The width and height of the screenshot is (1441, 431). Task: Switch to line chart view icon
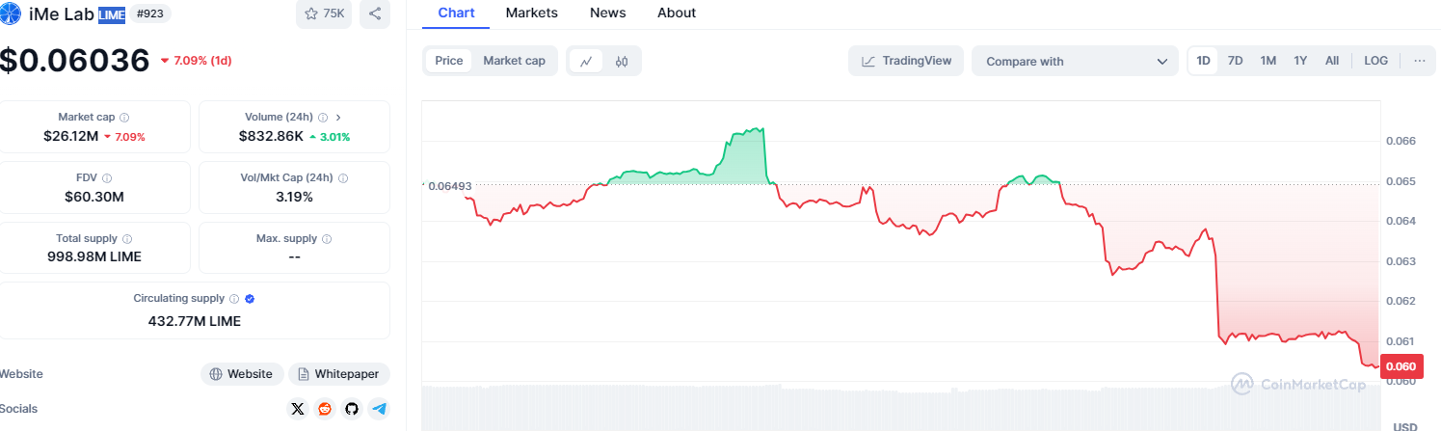pos(586,61)
